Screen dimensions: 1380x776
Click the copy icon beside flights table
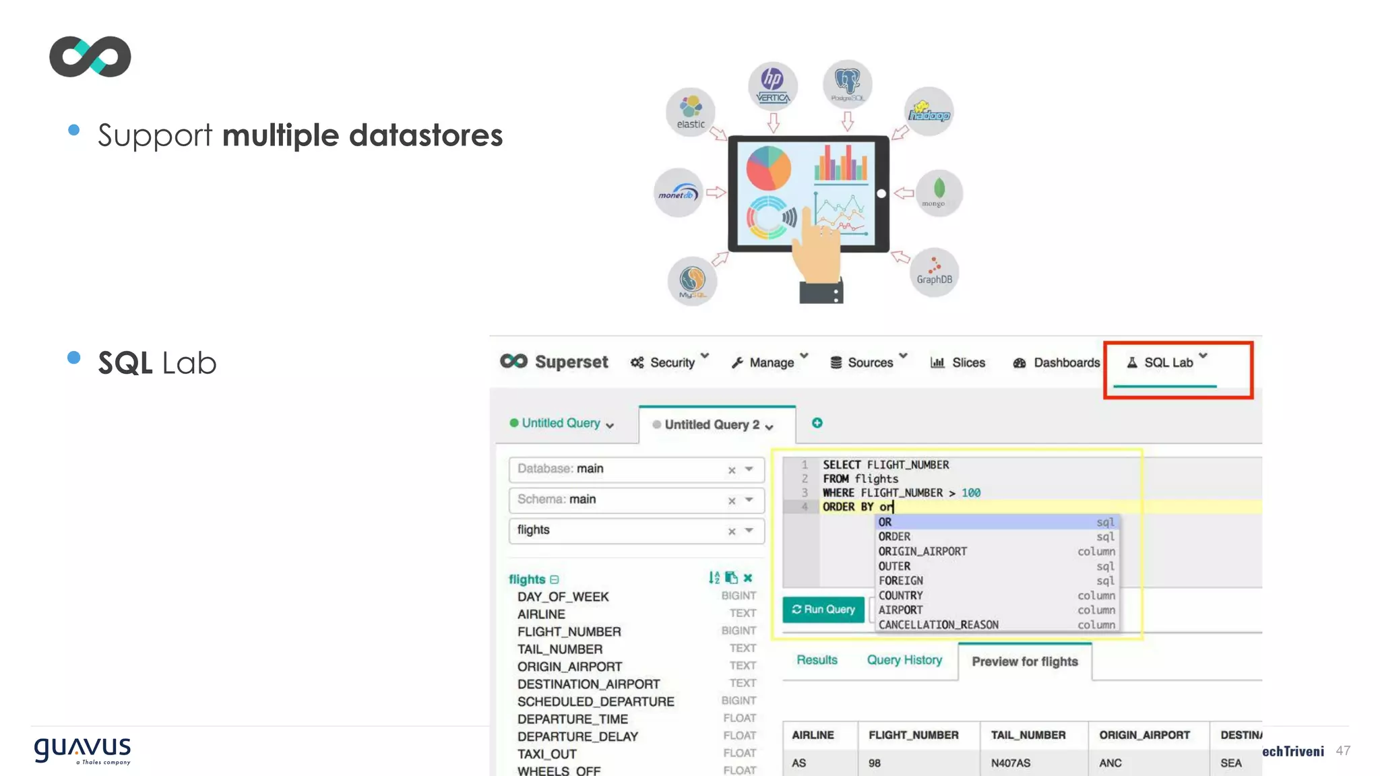click(731, 578)
